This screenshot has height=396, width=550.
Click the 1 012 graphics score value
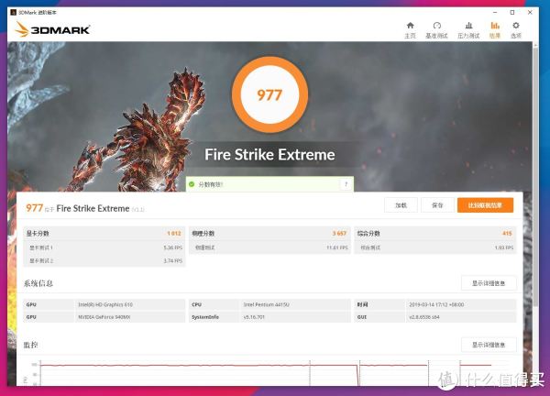point(174,233)
